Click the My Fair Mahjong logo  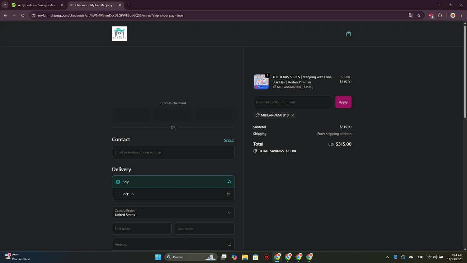tap(119, 34)
